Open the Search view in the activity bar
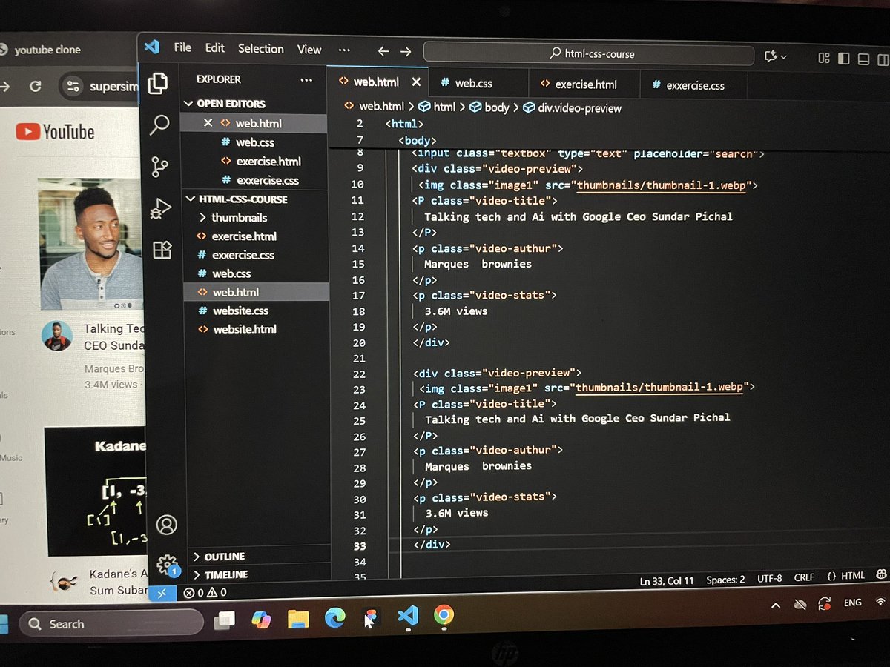The image size is (890, 667). click(x=159, y=125)
